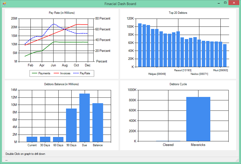This screenshot has width=241, height=164.
Task: Click the Balance bar in Debtors Balance
Action: [98, 123]
